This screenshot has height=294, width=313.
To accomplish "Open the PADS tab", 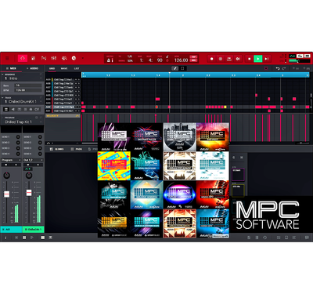I will tap(77, 149).
